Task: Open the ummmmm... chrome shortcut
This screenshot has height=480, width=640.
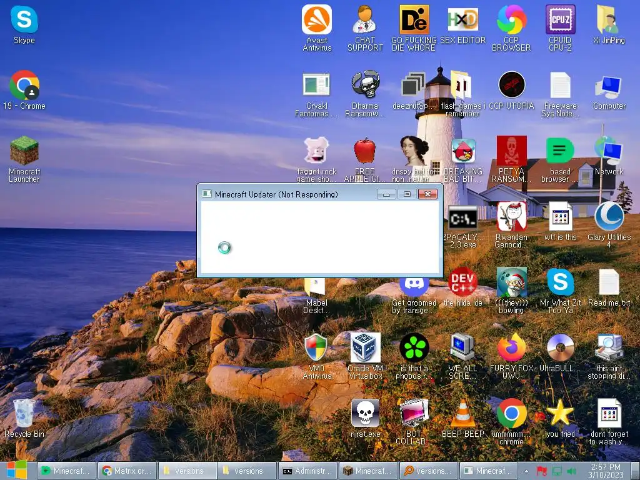Action: pyautogui.click(x=511, y=422)
